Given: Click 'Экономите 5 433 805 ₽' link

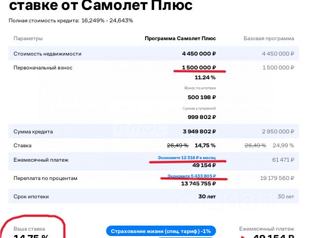Looking at the screenshot, I should tap(191, 176).
